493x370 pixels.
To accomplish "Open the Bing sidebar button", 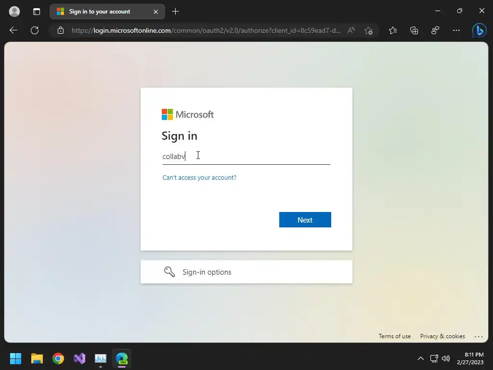I will click(x=479, y=30).
